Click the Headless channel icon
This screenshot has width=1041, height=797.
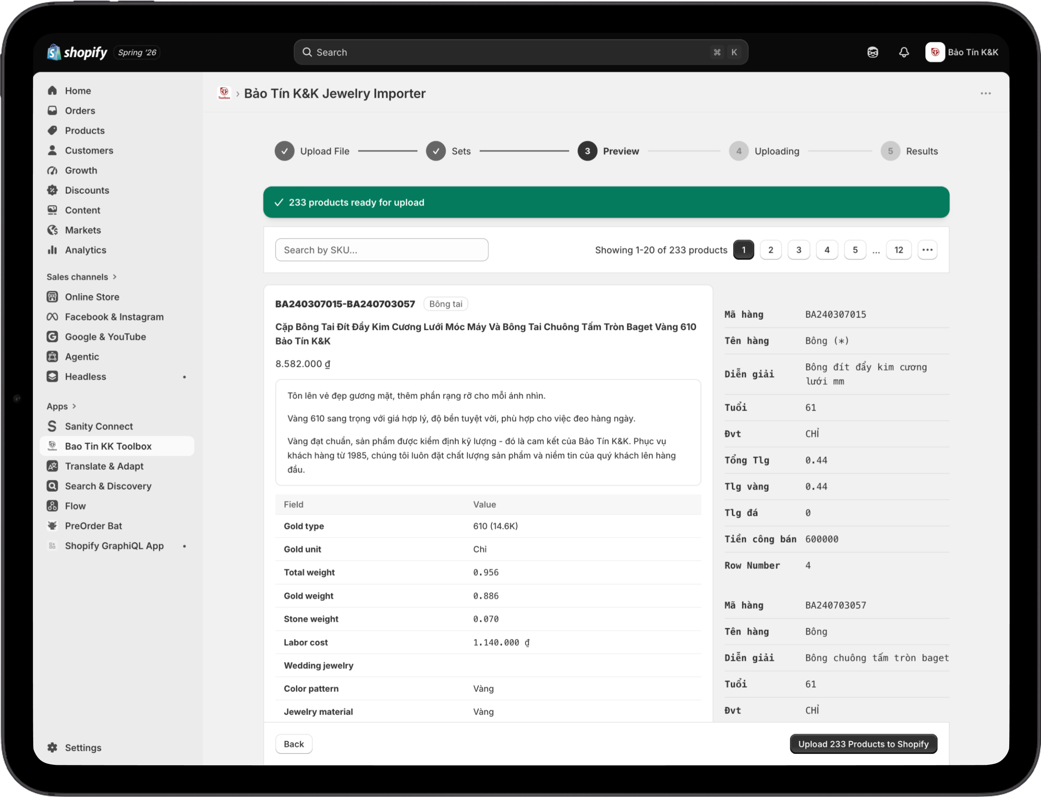point(52,377)
